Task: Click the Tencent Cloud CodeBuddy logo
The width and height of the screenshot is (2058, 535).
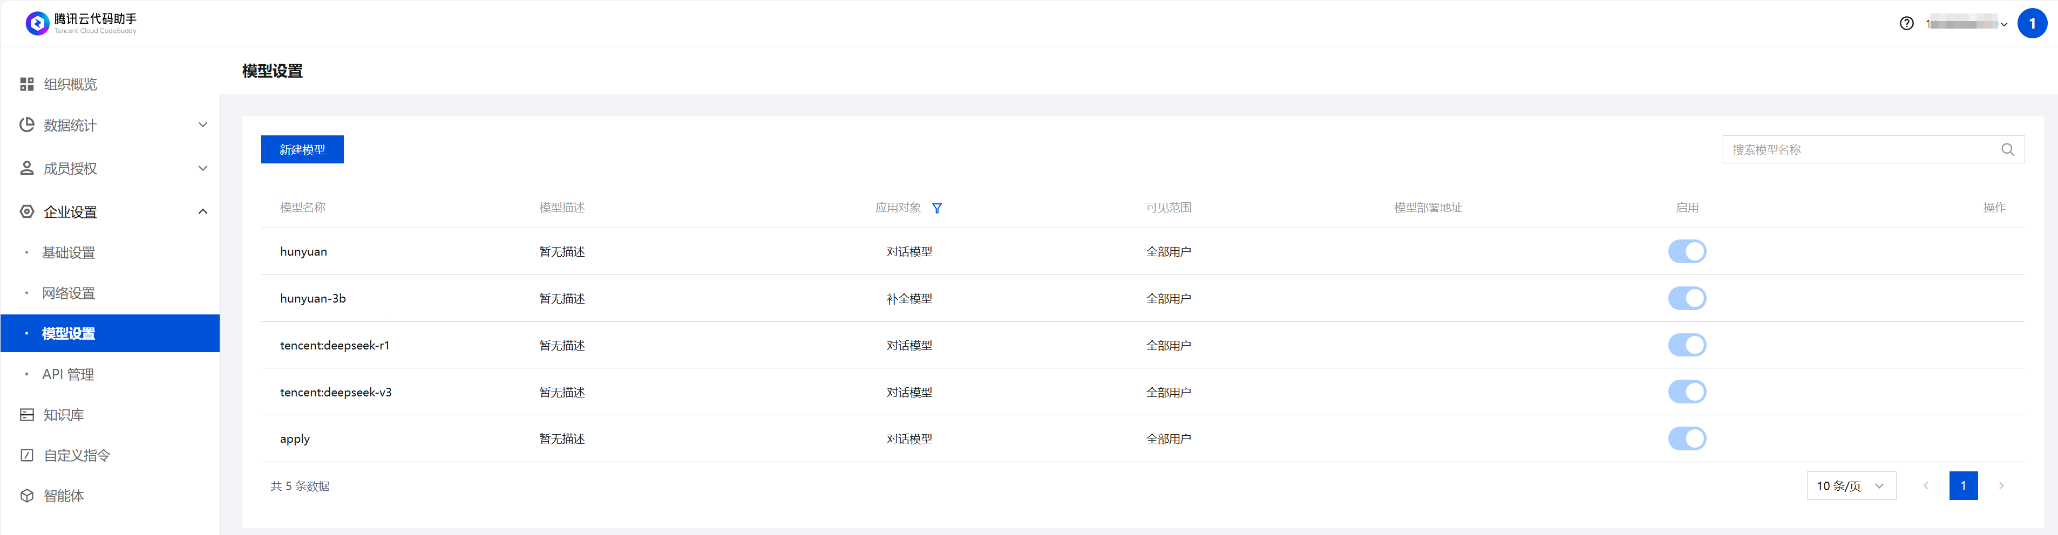Action: click(80, 23)
